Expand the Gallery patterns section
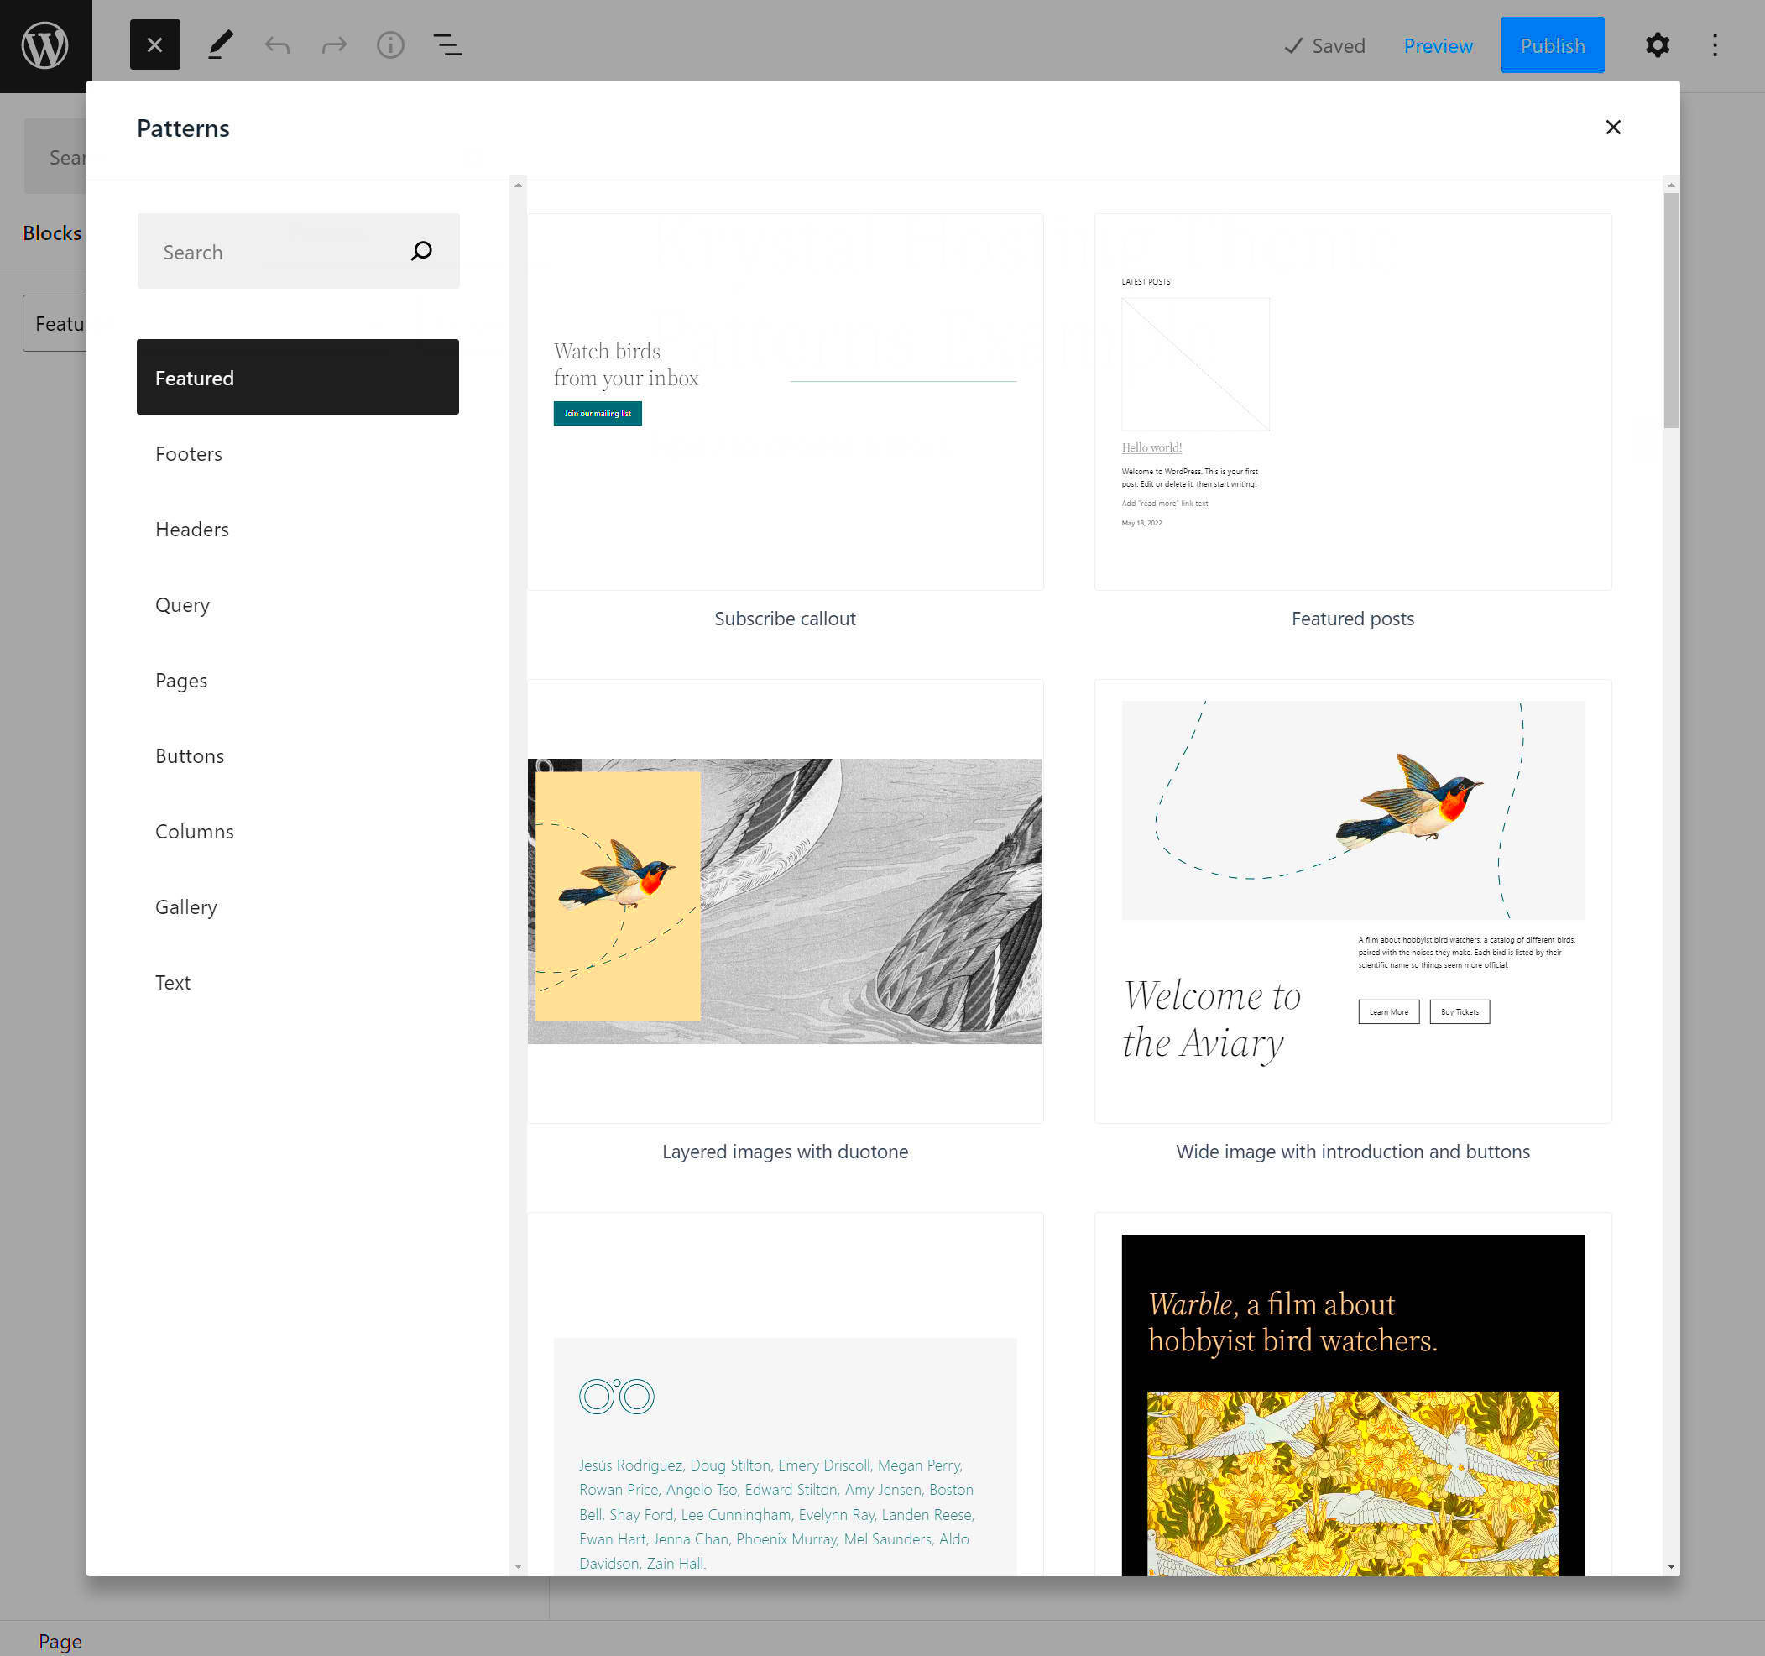The image size is (1765, 1656). pyautogui.click(x=185, y=906)
